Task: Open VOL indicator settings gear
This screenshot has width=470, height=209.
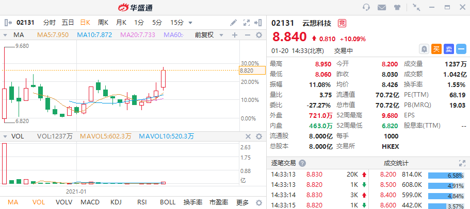Action: click(x=259, y=136)
